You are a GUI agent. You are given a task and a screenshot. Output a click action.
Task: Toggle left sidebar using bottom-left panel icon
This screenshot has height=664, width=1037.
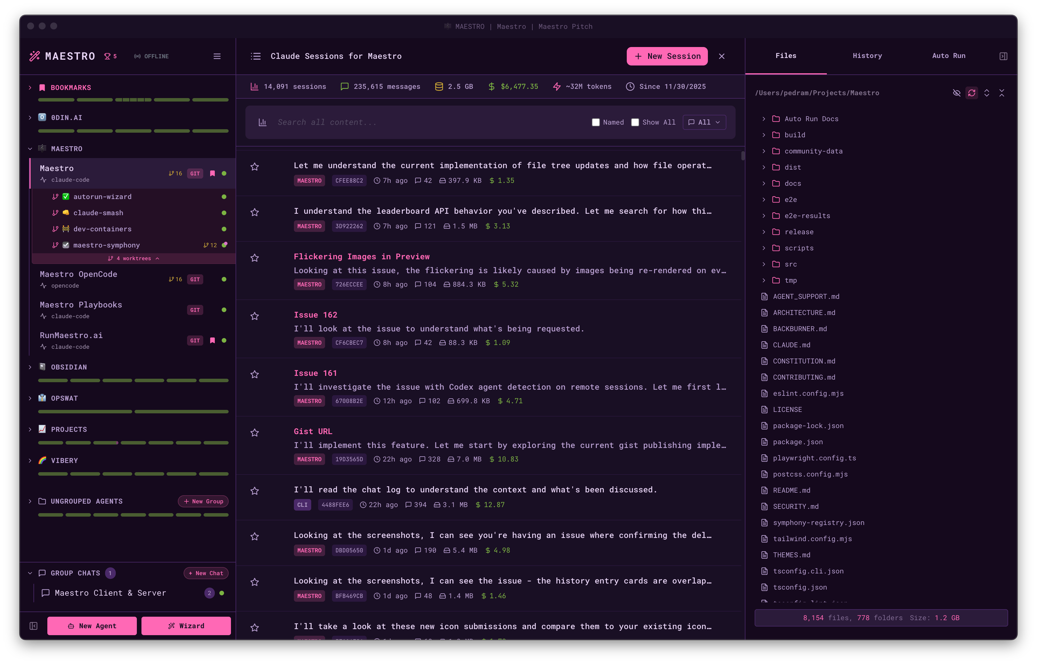[34, 626]
